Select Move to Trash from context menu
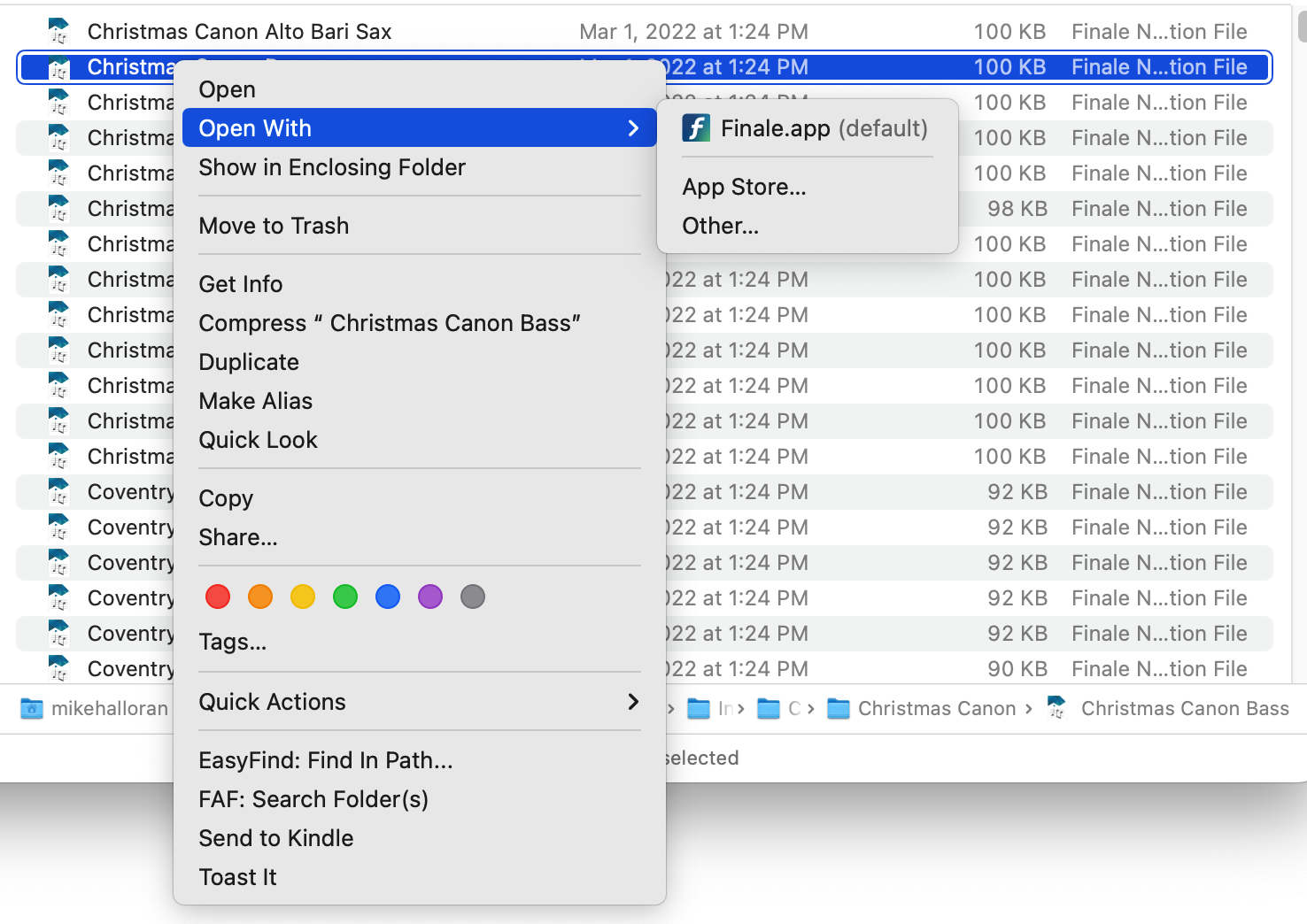Viewport: 1307px width, 924px height. [x=274, y=227]
